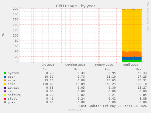The image size is (151, 113).
Task: Click the 'irq' legend label
Action: [x=11, y=91]
